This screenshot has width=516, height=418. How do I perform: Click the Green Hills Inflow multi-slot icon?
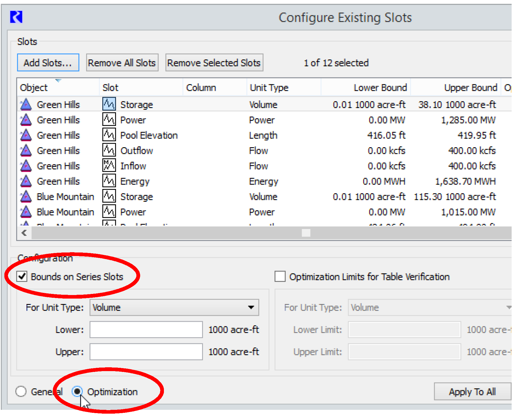109,166
